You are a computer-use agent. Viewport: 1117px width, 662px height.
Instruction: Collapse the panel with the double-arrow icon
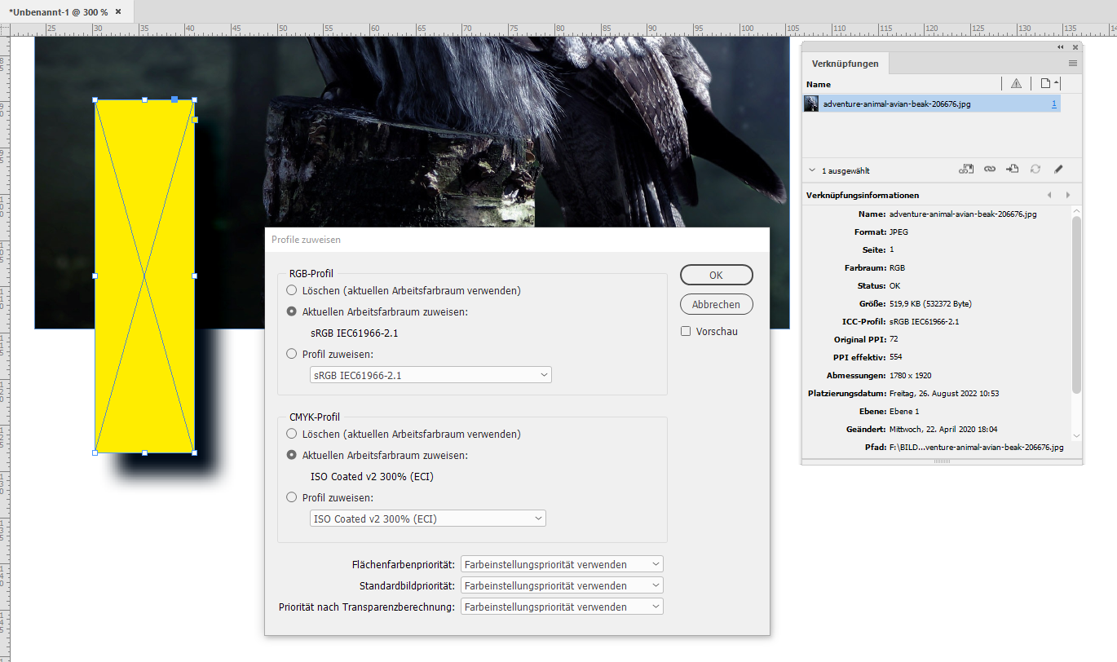click(x=1060, y=47)
